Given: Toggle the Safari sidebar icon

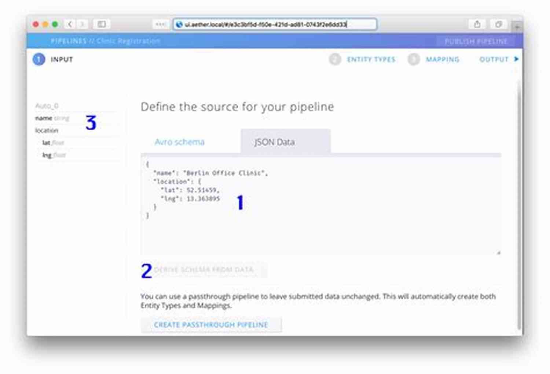Looking at the screenshot, I should tap(102, 24).
